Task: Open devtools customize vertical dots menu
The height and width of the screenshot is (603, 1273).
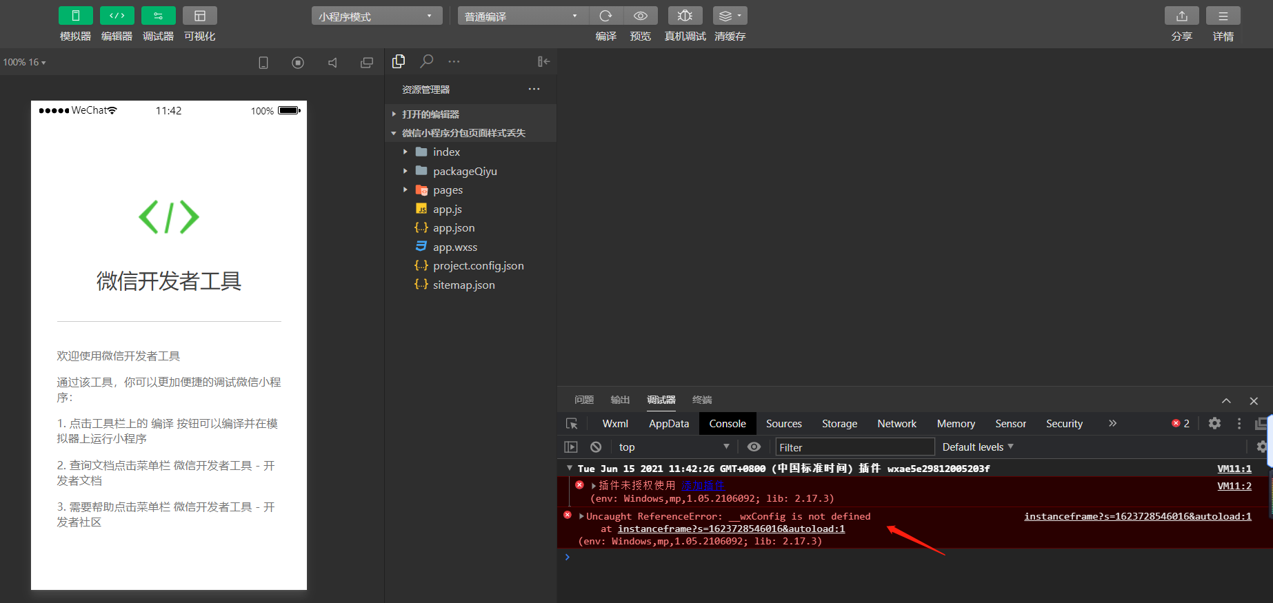Action: click(1239, 423)
